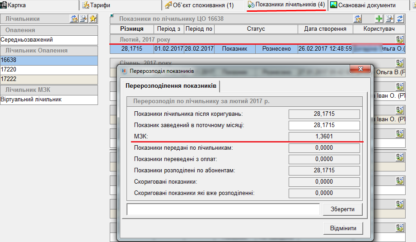
Task: Click the green plus add reading icon
Action: click(379, 19)
